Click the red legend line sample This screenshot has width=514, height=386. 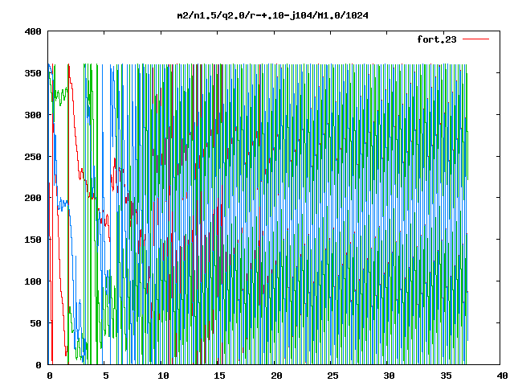(x=475, y=39)
